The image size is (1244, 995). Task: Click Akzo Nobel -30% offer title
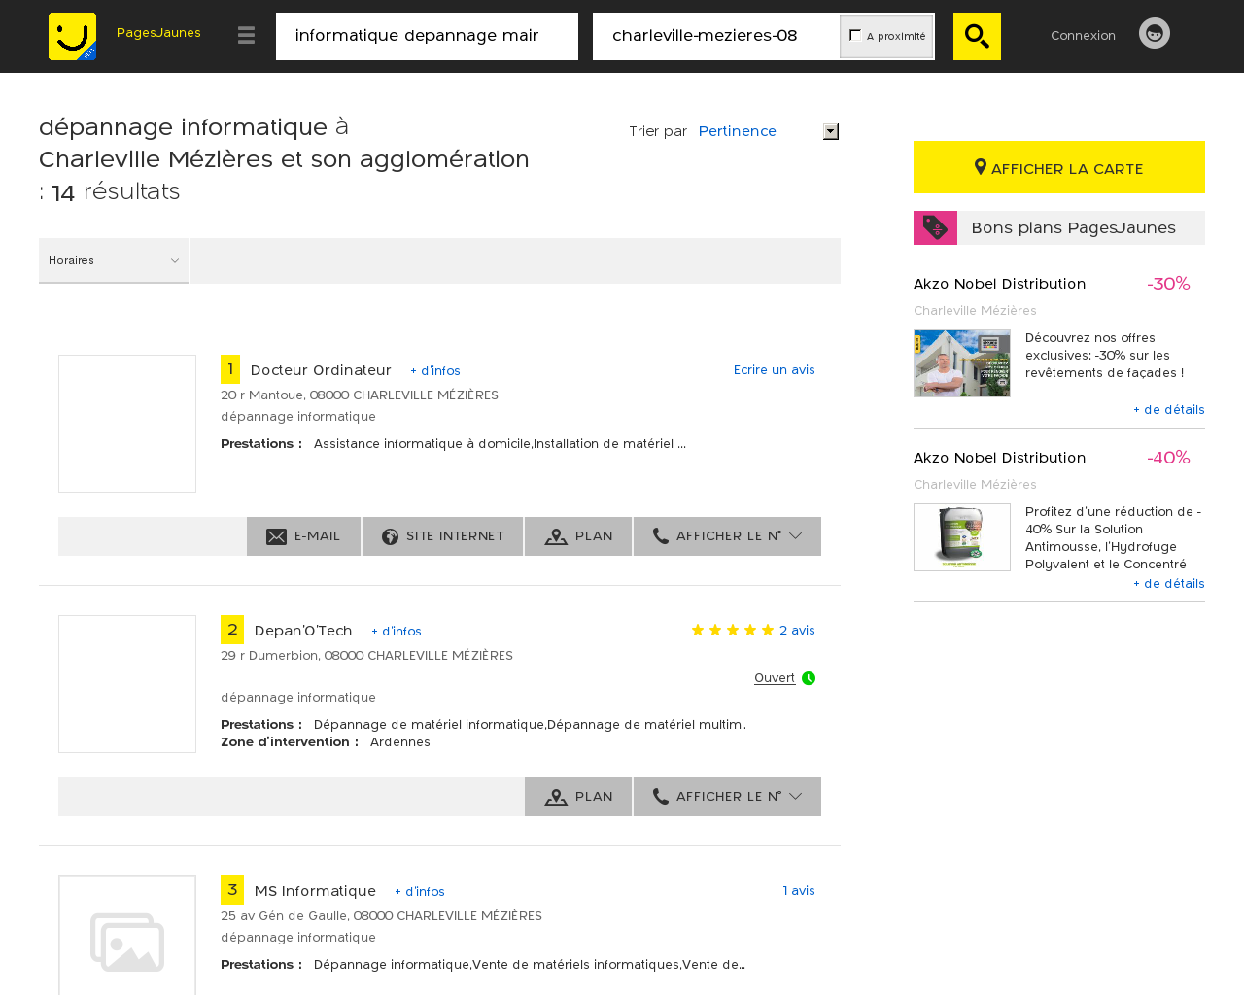click(x=999, y=284)
